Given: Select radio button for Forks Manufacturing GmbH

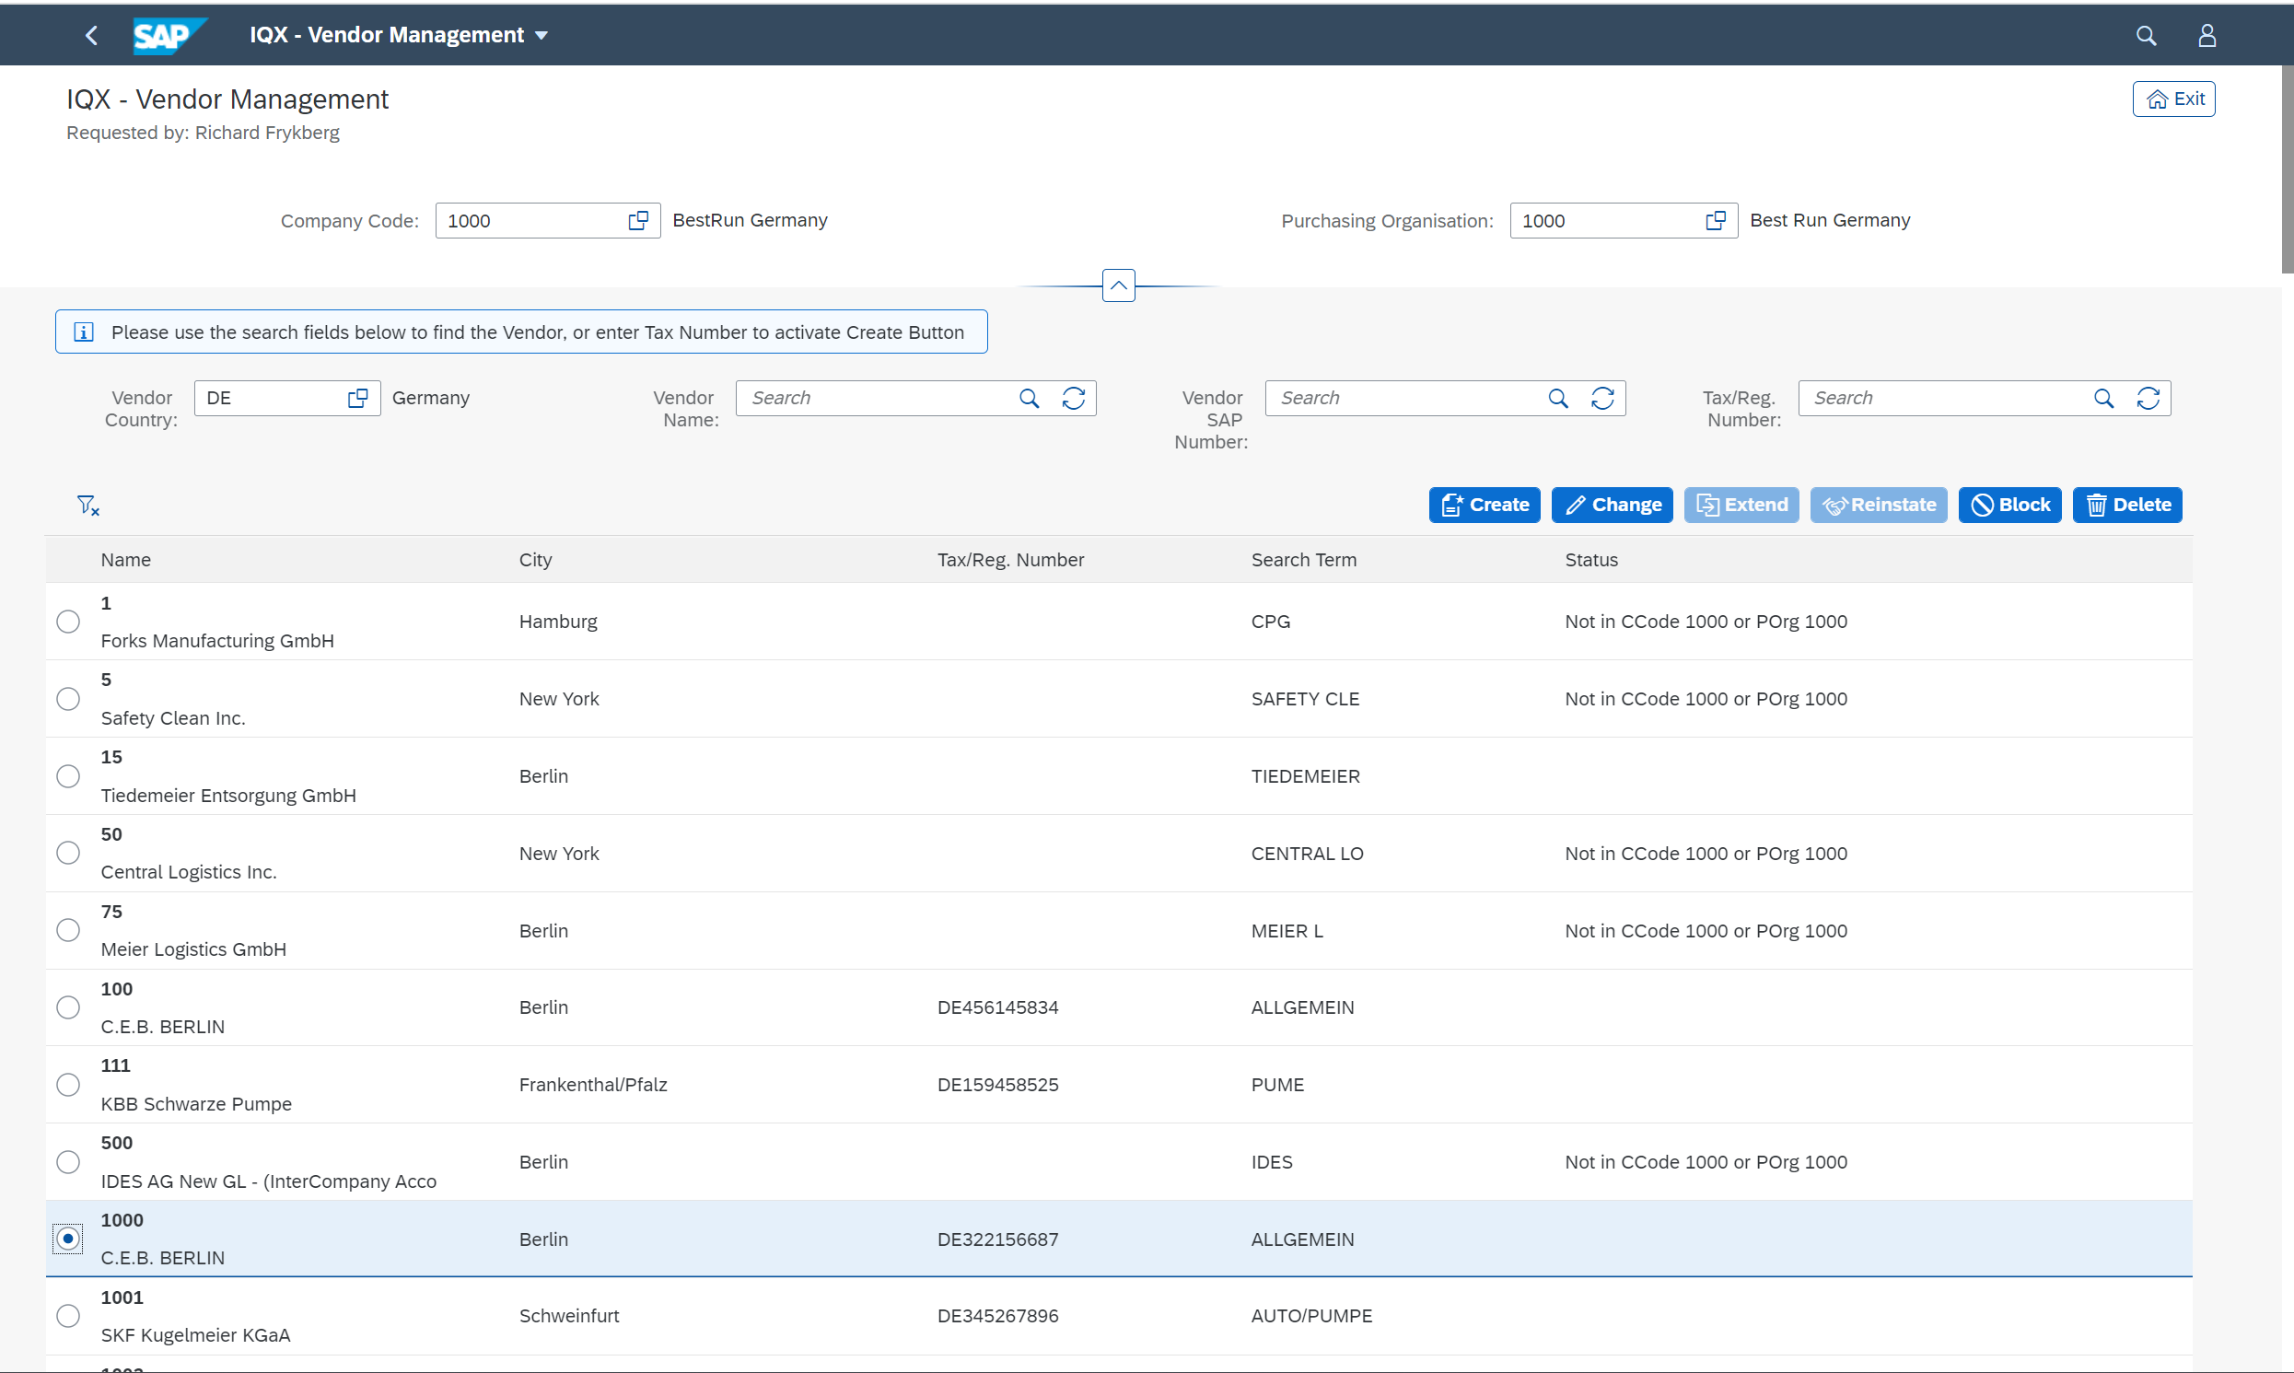Looking at the screenshot, I should pos(67,621).
